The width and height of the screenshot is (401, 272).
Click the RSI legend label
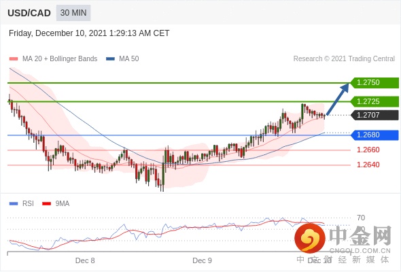click(28, 204)
